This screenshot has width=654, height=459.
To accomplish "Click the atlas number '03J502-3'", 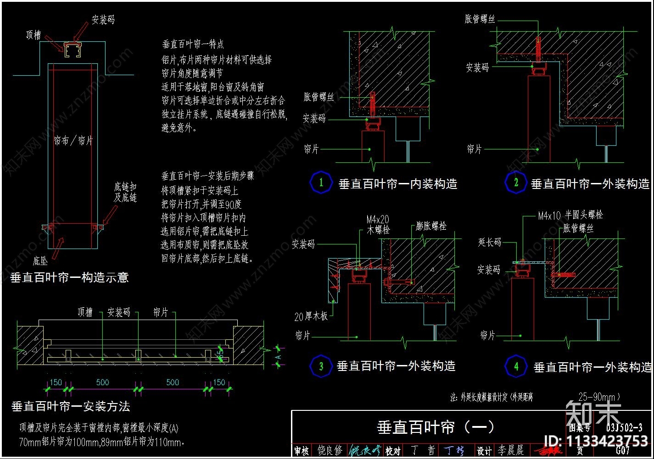I will (x=624, y=428).
